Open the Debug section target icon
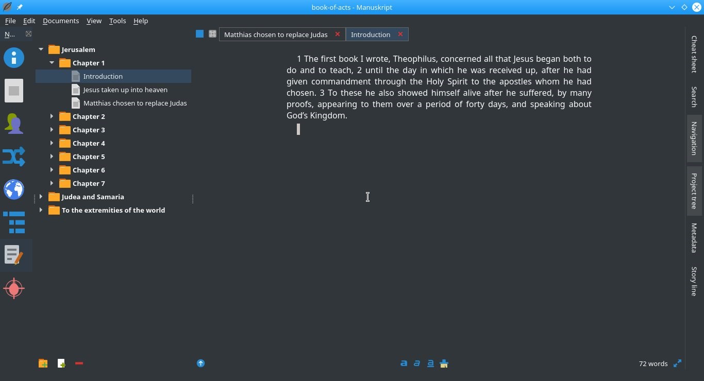This screenshot has height=381, width=704. [14, 288]
